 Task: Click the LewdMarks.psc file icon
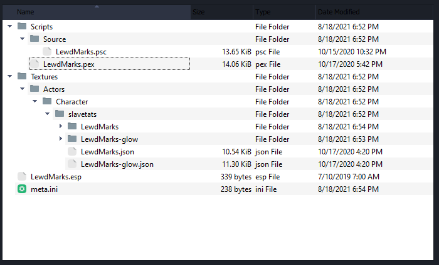[x=47, y=51]
